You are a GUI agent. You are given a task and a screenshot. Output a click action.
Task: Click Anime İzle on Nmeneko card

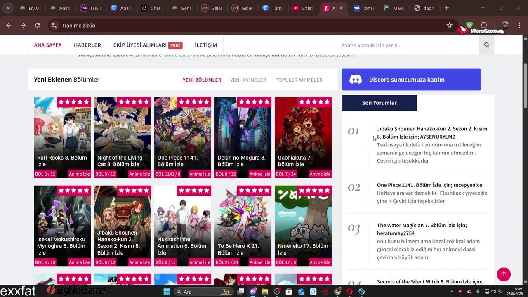pos(320,262)
